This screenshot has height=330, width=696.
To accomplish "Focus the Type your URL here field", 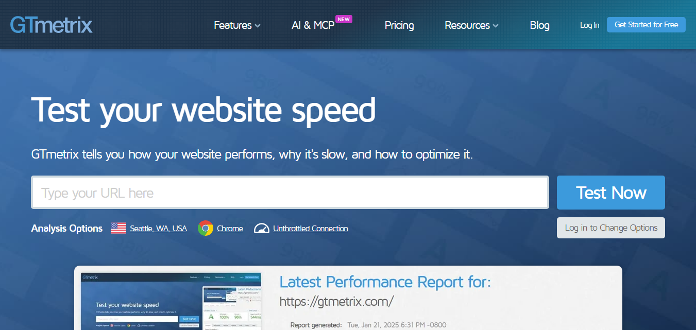I will point(290,193).
